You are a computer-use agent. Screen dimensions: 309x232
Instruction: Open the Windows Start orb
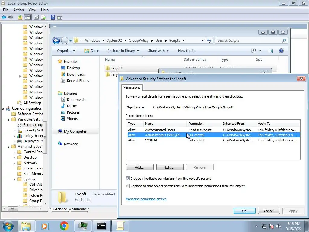(8, 226)
